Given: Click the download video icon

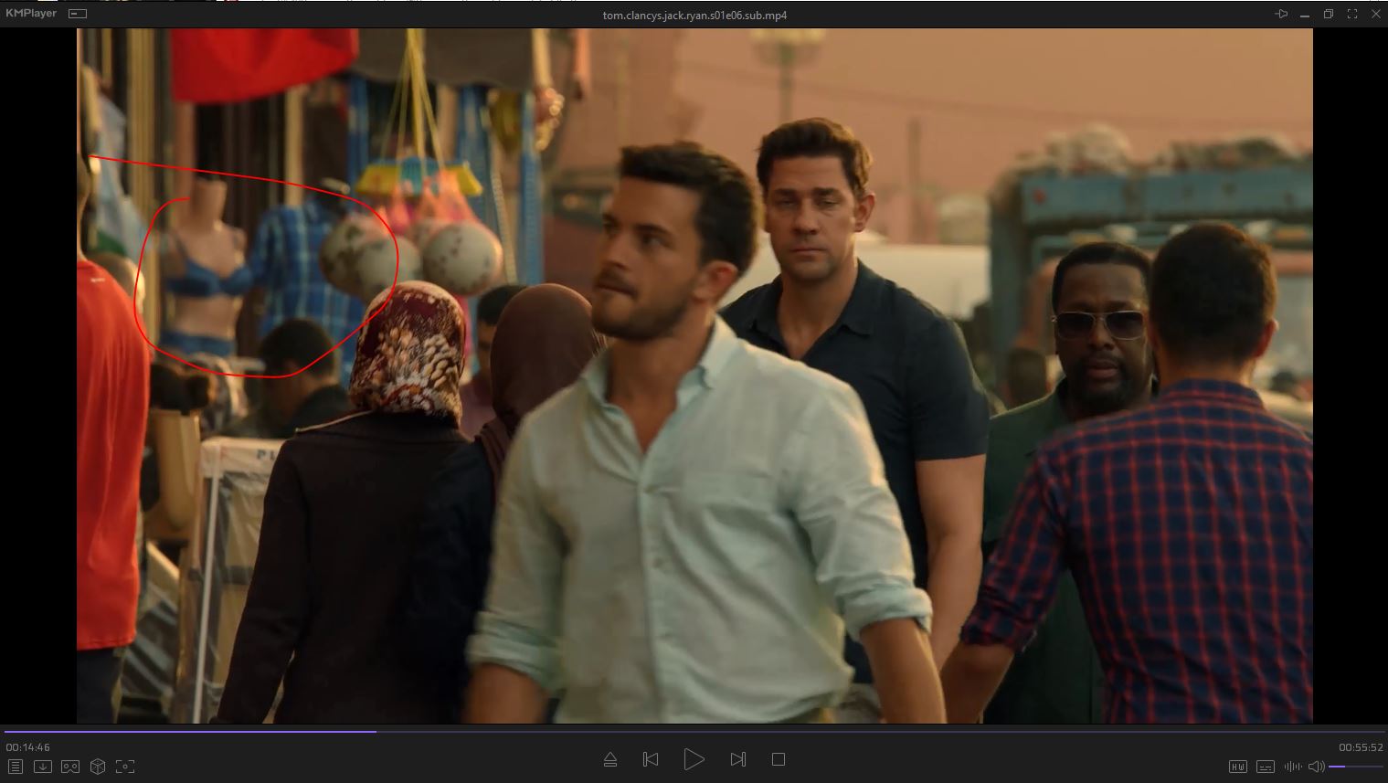Looking at the screenshot, I should click(43, 767).
